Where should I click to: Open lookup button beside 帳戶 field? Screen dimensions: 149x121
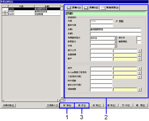140,59
